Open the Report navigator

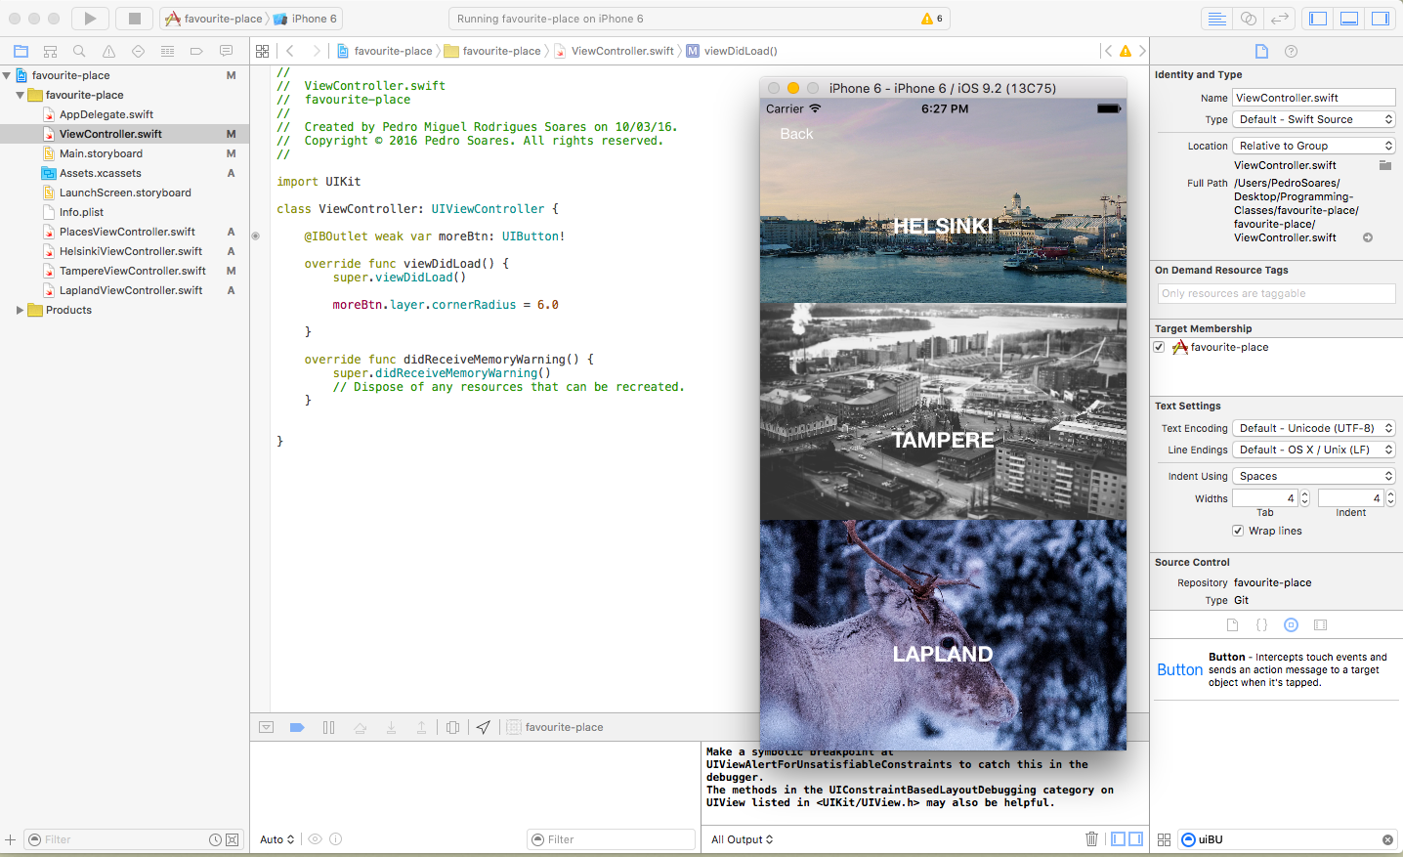tap(226, 51)
